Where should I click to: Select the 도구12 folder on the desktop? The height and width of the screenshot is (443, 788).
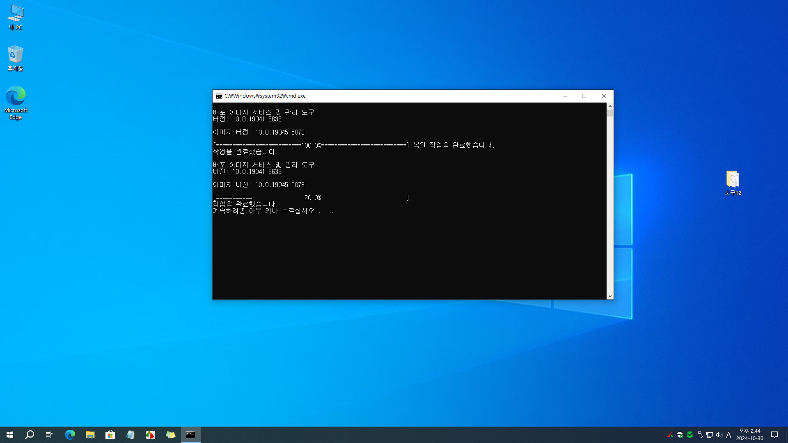pos(733,183)
